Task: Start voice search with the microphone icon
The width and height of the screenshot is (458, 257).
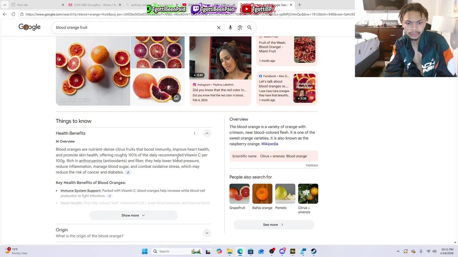Action: [230, 27]
